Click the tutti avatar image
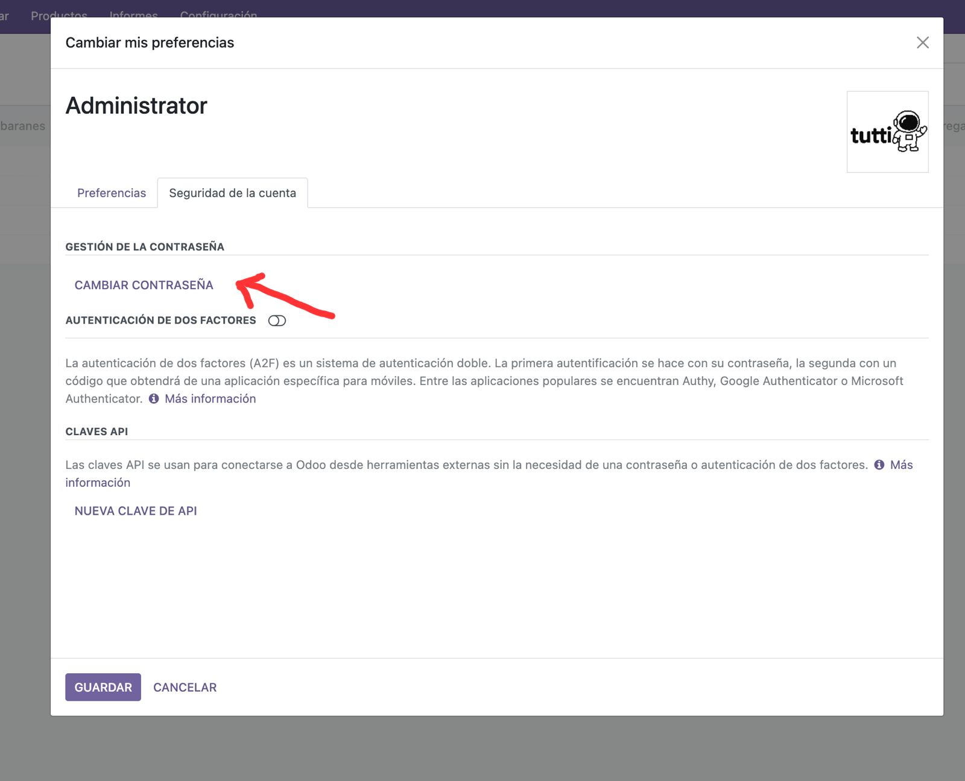965x781 pixels. point(887,132)
